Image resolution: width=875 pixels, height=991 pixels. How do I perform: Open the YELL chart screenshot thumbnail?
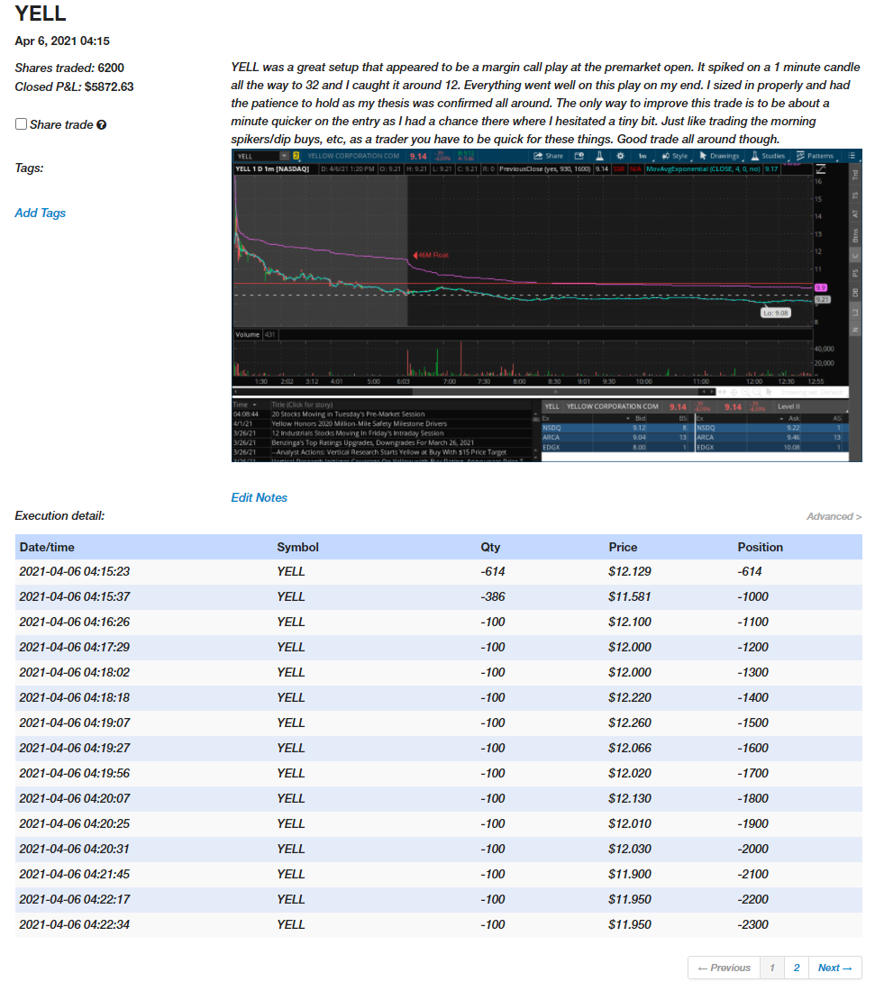point(547,306)
